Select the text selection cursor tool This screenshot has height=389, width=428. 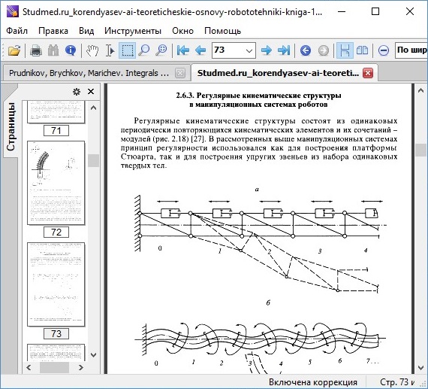(110, 50)
